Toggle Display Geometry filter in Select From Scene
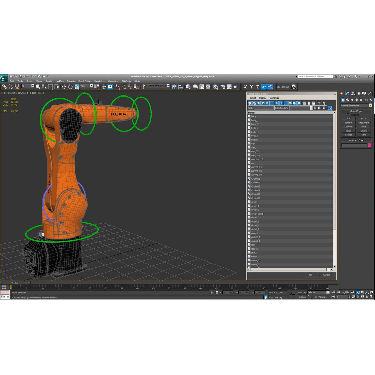This screenshot has height=375, width=375. (250, 103)
